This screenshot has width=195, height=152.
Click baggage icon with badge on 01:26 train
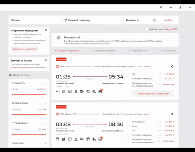(x=100, y=91)
